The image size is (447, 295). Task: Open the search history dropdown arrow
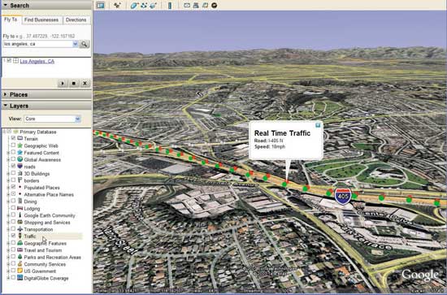point(75,44)
